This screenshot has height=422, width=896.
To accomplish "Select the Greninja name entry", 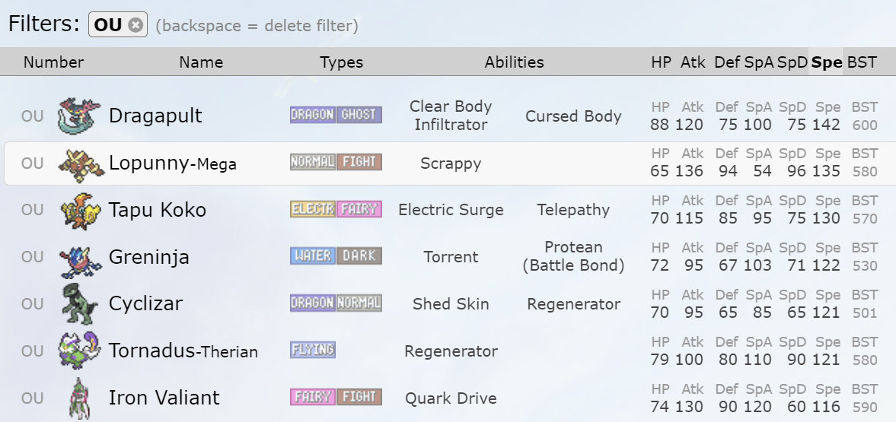I will tap(149, 257).
